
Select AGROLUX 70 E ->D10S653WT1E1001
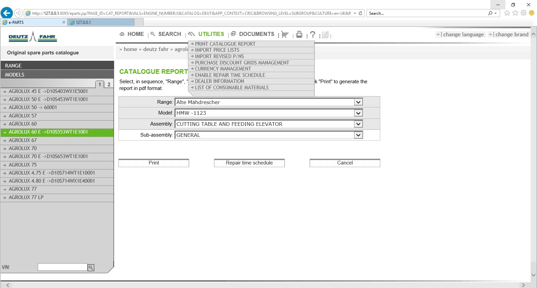click(57, 156)
